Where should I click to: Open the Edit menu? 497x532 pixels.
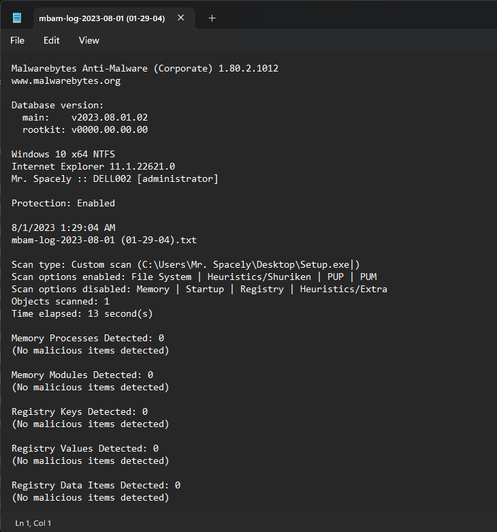click(52, 40)
